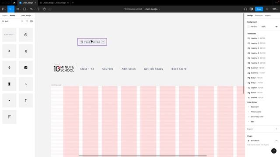Click the blue Share button

(259, 9)
